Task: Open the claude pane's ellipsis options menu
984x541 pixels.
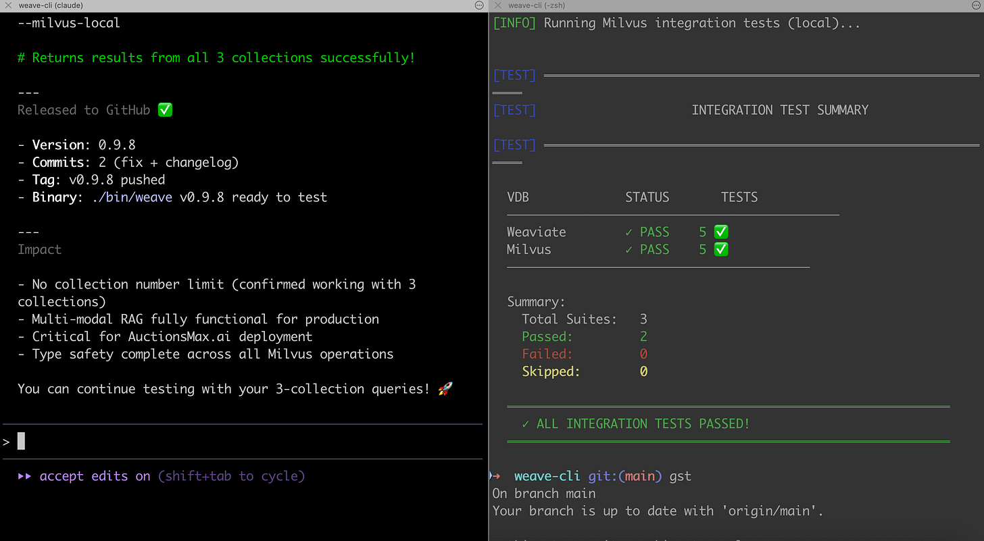Action: coord(479,5)
